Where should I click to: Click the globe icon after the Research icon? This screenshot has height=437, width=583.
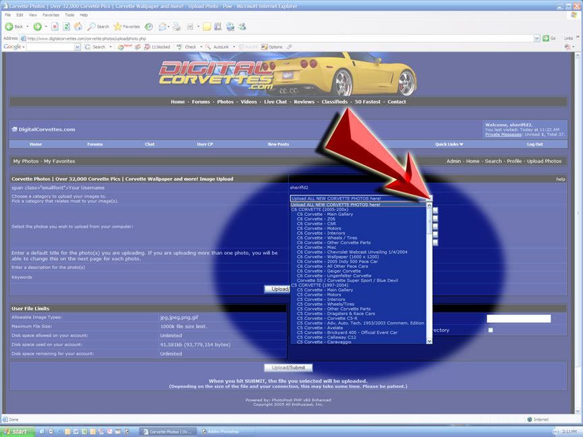pos(230,26)
